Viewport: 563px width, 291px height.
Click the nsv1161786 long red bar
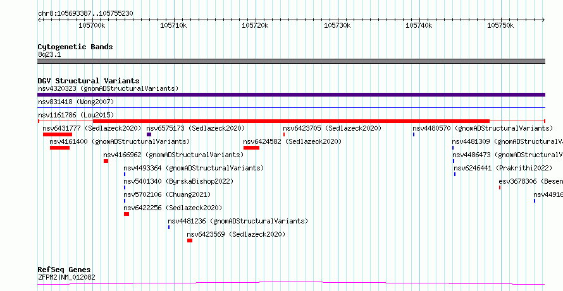pos(291,121)
